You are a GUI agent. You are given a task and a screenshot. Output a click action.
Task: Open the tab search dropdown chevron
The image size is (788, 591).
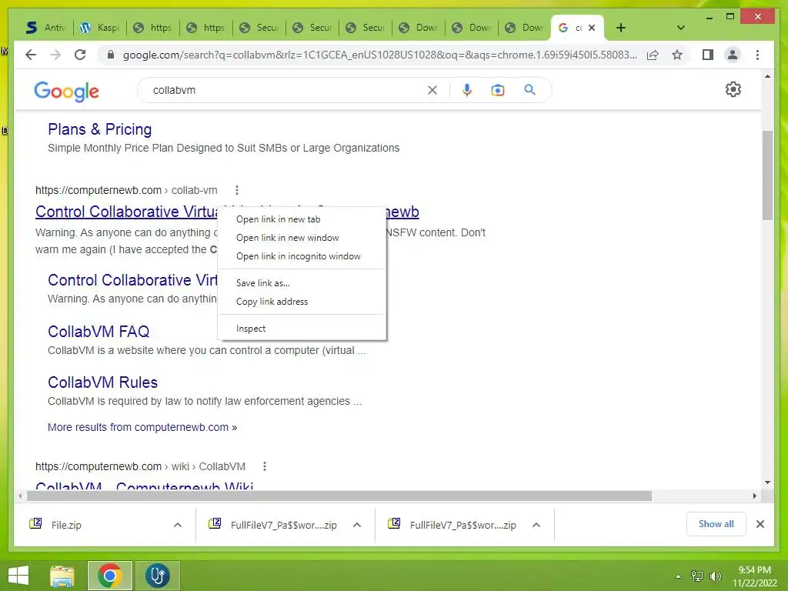coord(681,28)
